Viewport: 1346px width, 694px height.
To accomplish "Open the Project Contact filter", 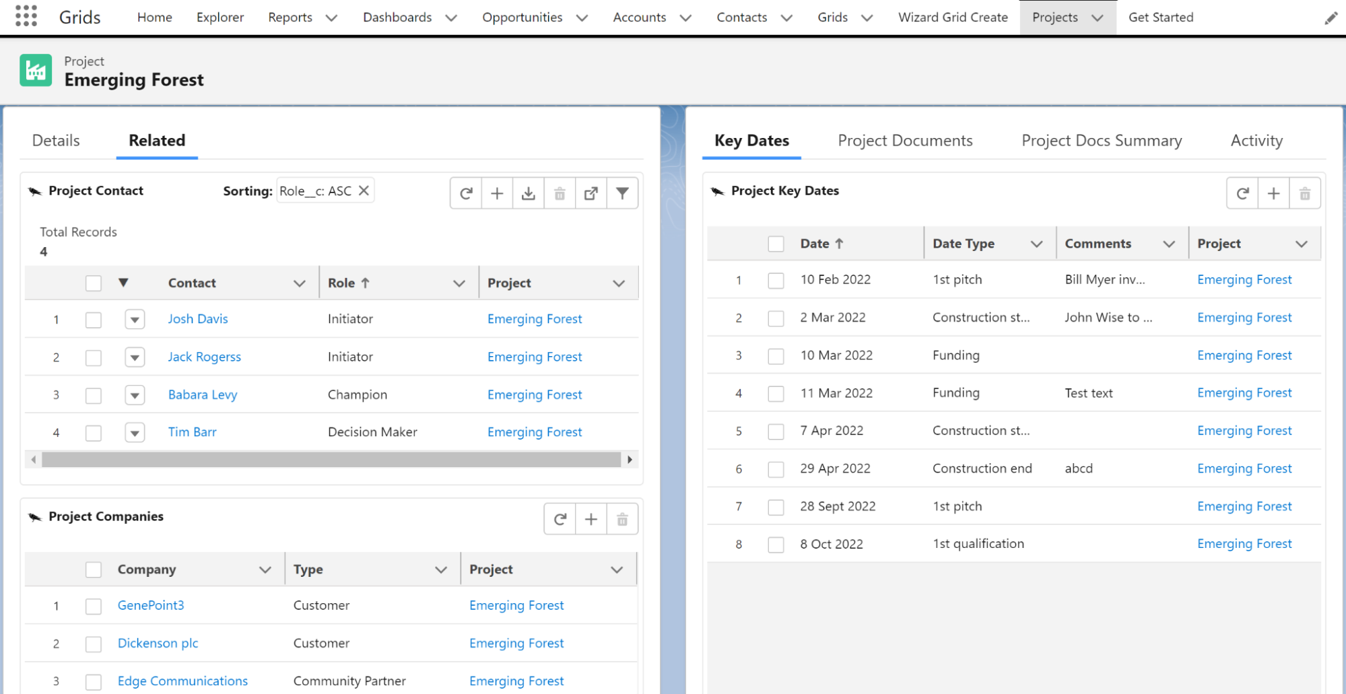I will click(623, 194).
